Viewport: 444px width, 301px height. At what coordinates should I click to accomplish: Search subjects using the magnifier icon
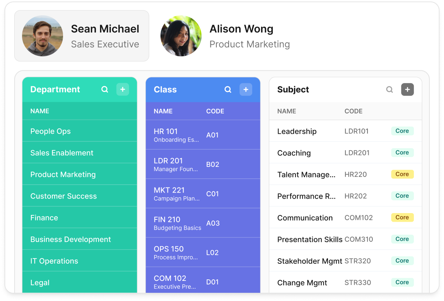pyautogui.click(x=390, y=90)
